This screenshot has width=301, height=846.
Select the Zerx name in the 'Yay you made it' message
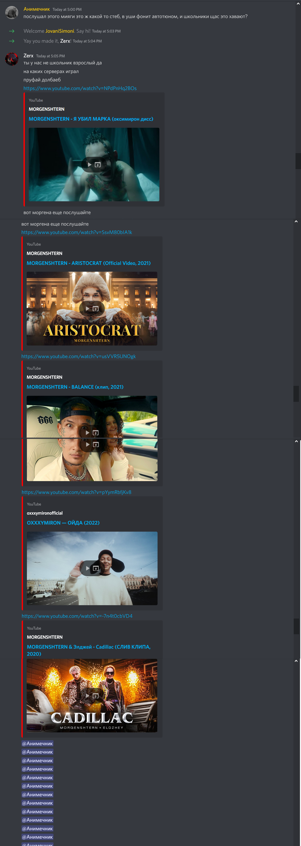[x=65, y=41]
